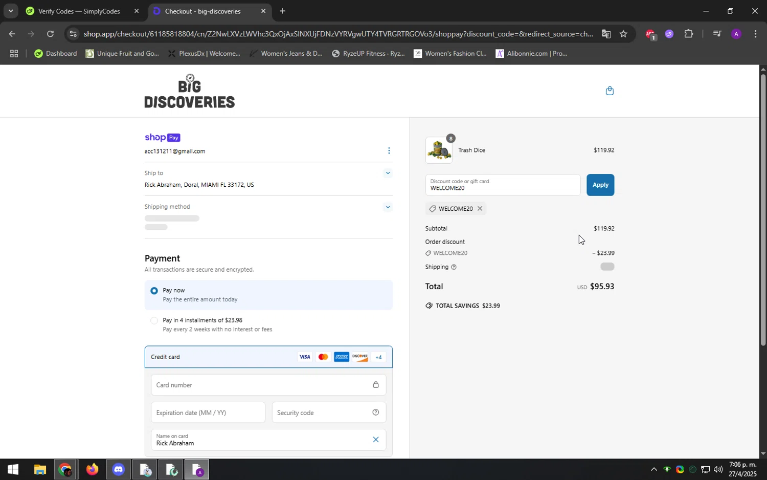Click the Big Discoveries logo

click(190, 91)
